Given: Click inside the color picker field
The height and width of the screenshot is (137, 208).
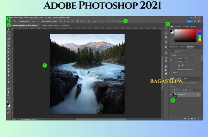Looking at the screenshot, I should pyautogui.click(x=185, y=36).
